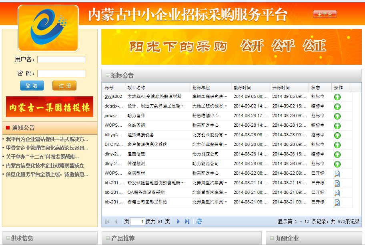The image size is (365, 245).
Task: Click into the 用户名 input field
Action: point(62,60)
